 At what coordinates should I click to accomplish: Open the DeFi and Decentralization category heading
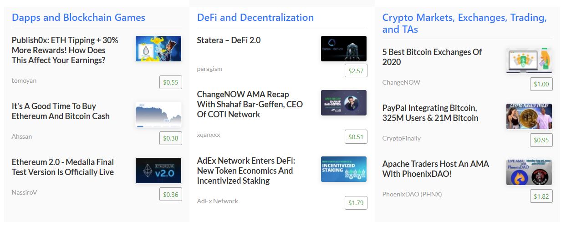255,17
